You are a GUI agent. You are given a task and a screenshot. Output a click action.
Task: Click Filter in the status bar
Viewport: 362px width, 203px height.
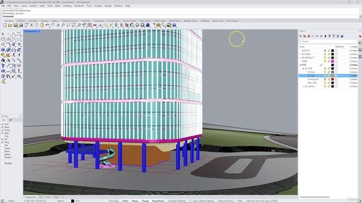click(240, 201)
